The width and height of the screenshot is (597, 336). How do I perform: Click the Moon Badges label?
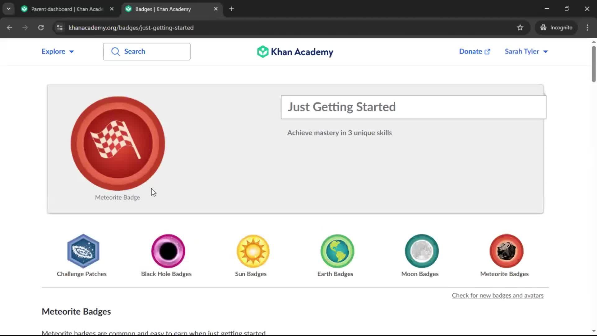click(420, 274)
